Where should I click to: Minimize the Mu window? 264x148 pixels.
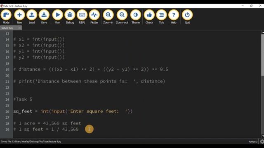243,6
